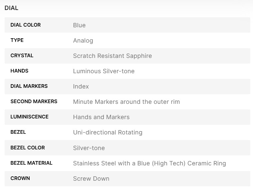Click the CRYSTAL label
The height and width of the screenshot is (188, 253).
click(22, 56)
